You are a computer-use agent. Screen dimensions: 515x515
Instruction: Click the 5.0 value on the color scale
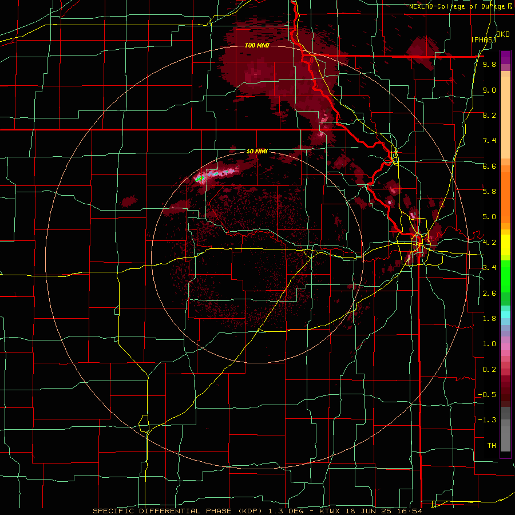tap(489, 217)
